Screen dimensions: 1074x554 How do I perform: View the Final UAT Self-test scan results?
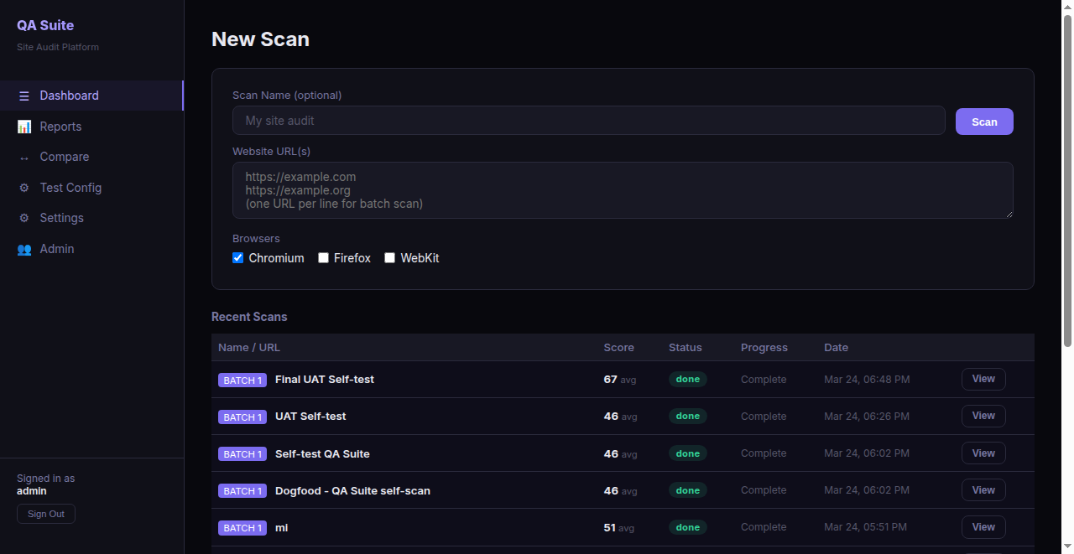(x=983, y=379)
